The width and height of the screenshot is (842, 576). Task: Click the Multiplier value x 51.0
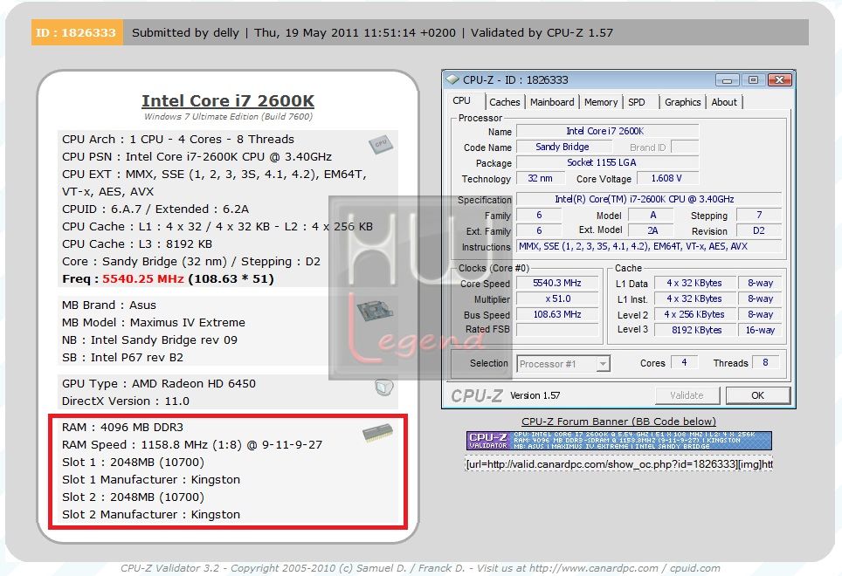(557, 298)
